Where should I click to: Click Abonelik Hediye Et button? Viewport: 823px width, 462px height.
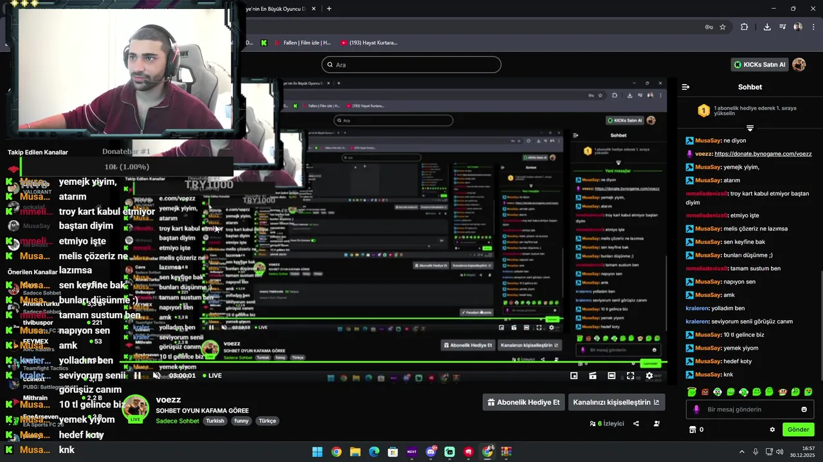point(523,402)
